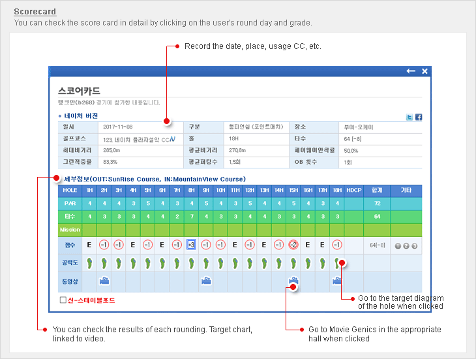This screenshot has height=359, width=476.
Task: Click gray circle number 3 in 기타 column
Action: coord(414,246)
